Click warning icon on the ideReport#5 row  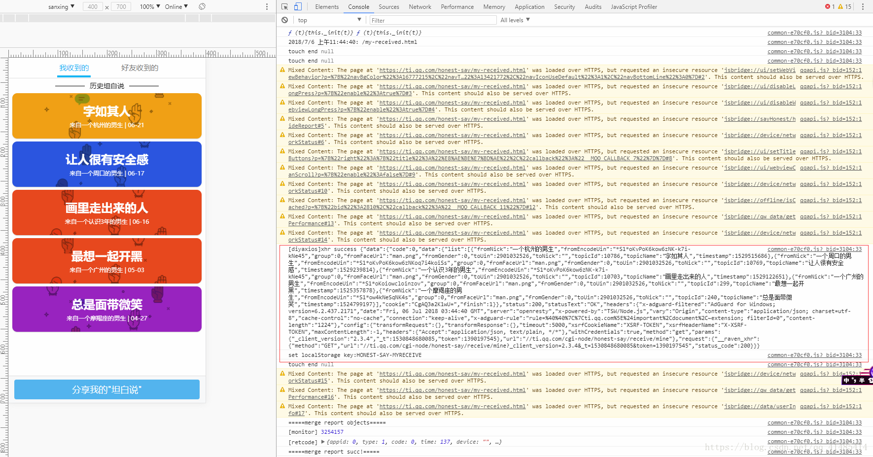coord(282,119)
